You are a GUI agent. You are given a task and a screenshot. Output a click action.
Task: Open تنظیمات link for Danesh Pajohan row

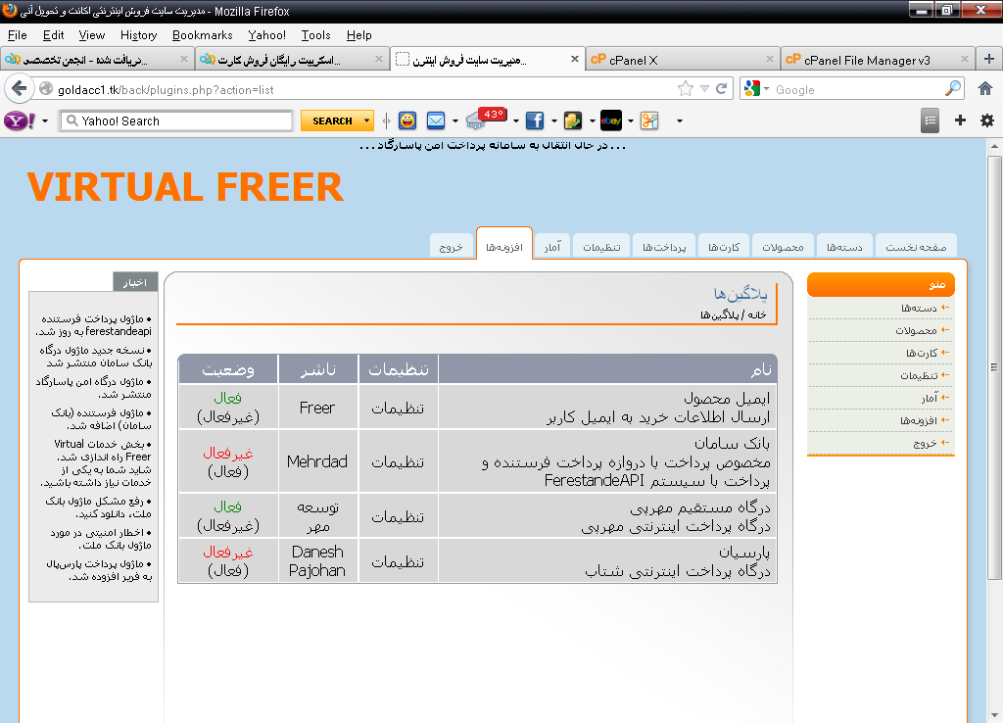coord(398,561)
